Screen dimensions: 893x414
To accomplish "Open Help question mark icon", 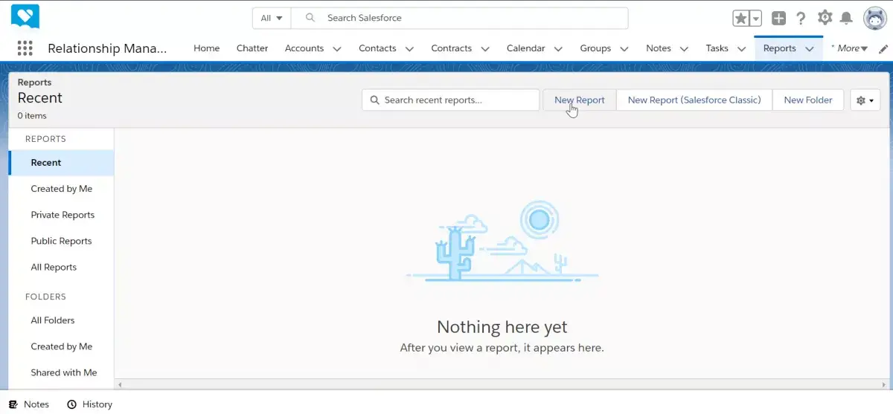I will click(x=801, y=19).
